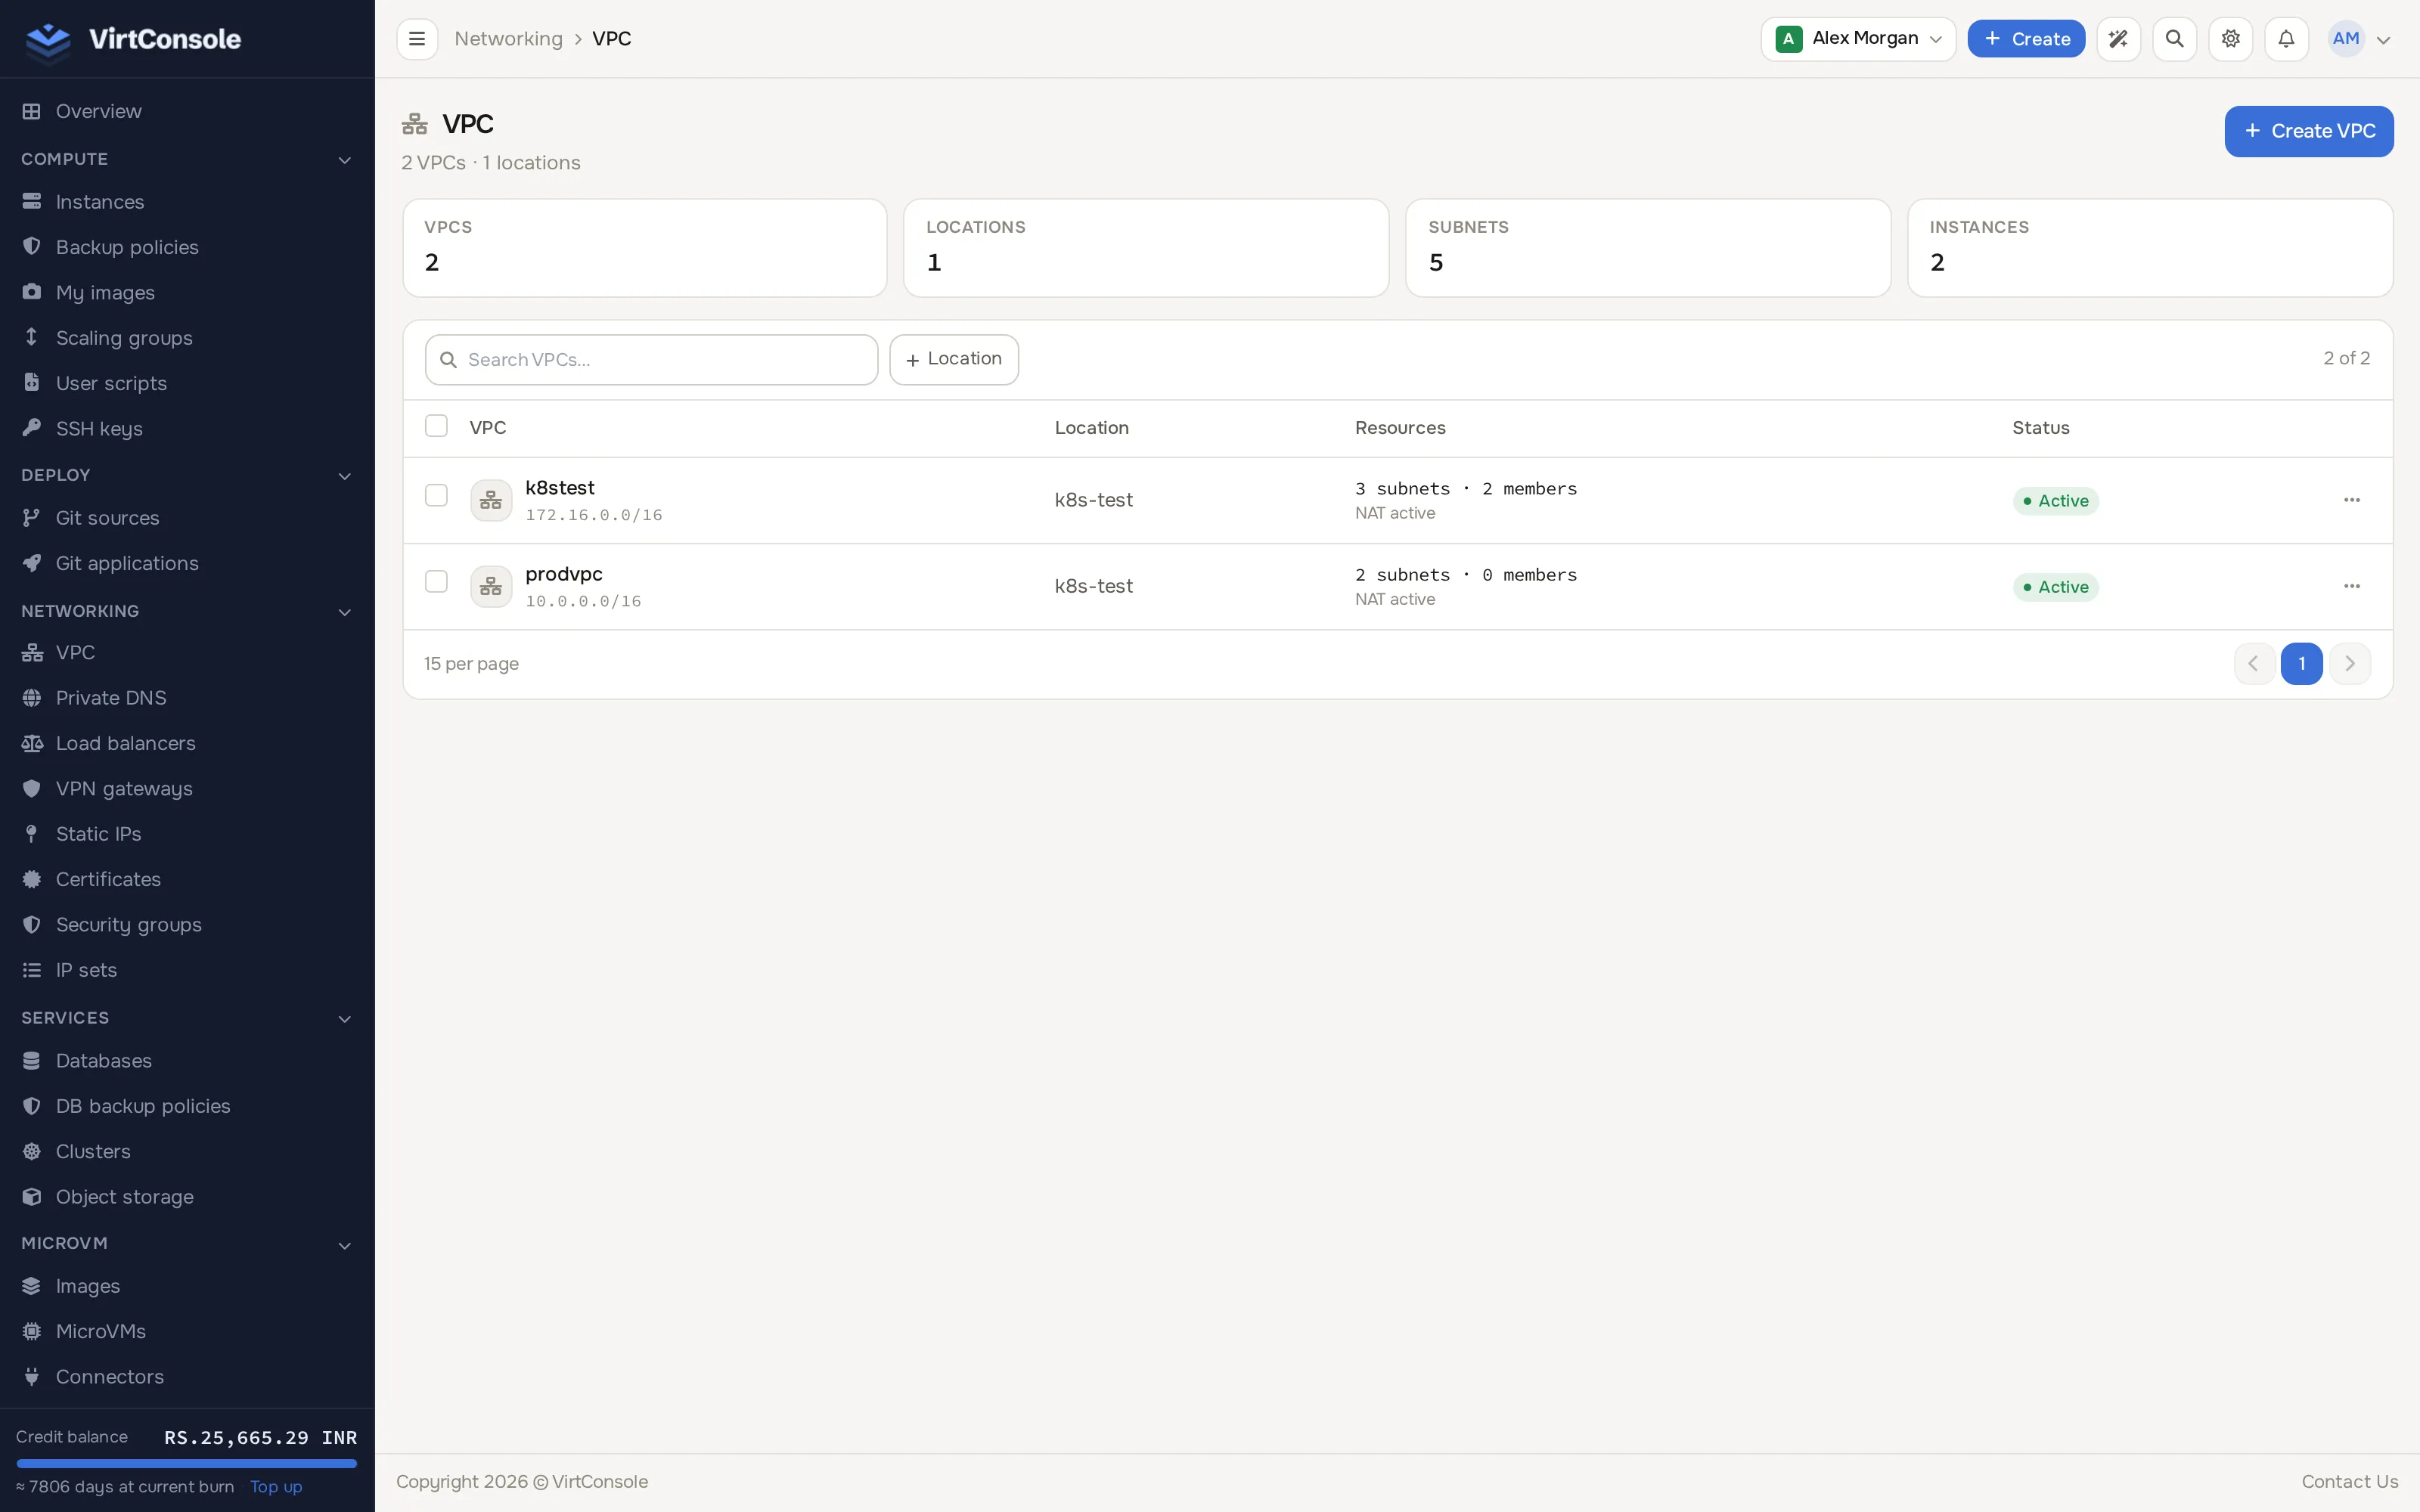This screenshot has height=1512, width=2420.
Task: Focus the Search VPCs input field
Action: [x=651, y=360]
